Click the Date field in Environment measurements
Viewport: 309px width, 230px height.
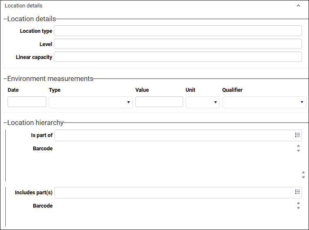click(27, 102)
